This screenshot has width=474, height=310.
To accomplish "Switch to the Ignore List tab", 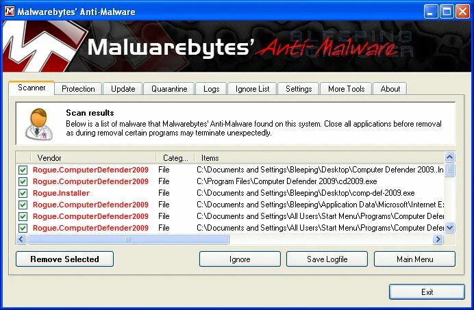I will (x=252, y=89).
